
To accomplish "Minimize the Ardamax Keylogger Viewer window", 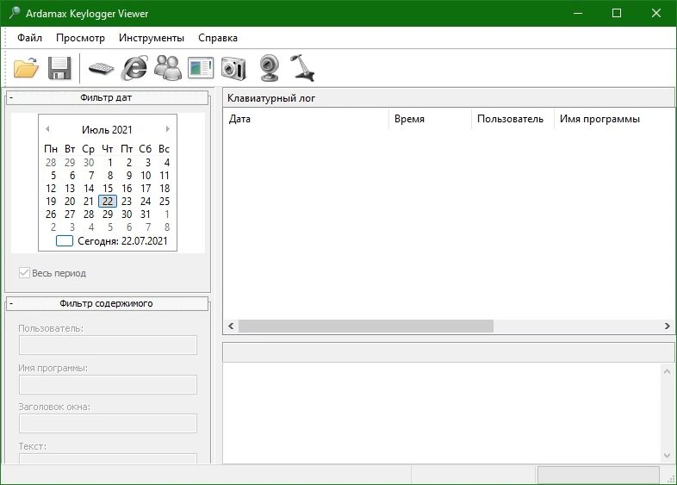I will coord(578,13).
